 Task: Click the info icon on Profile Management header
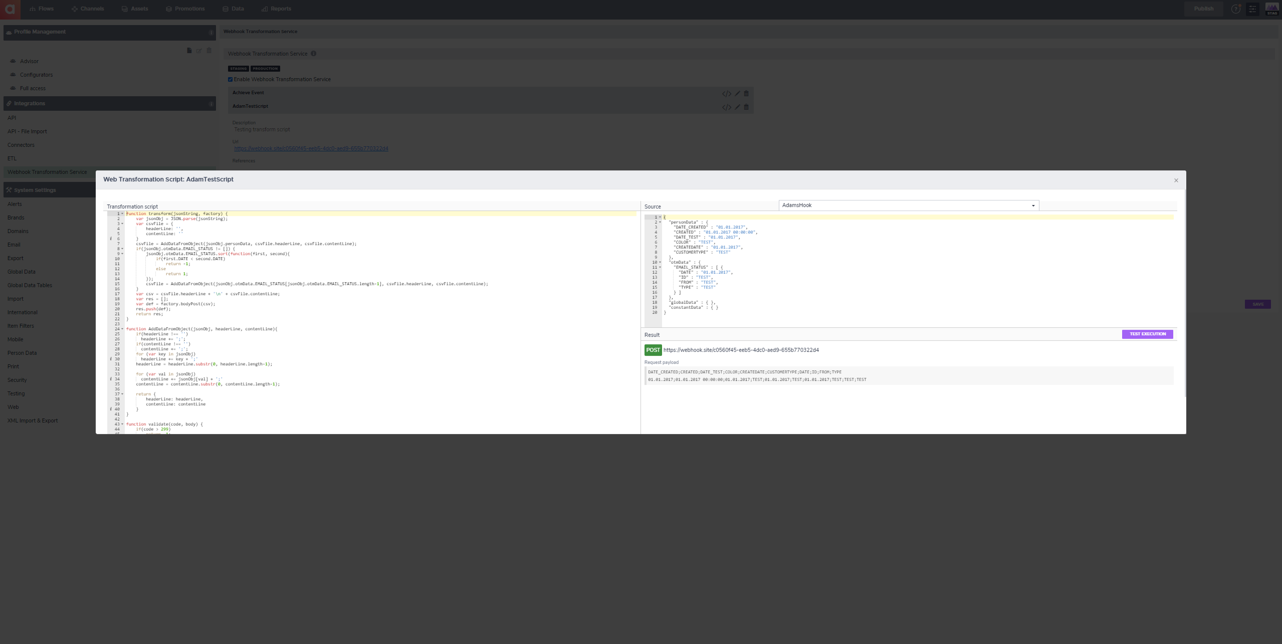[211, 32]
